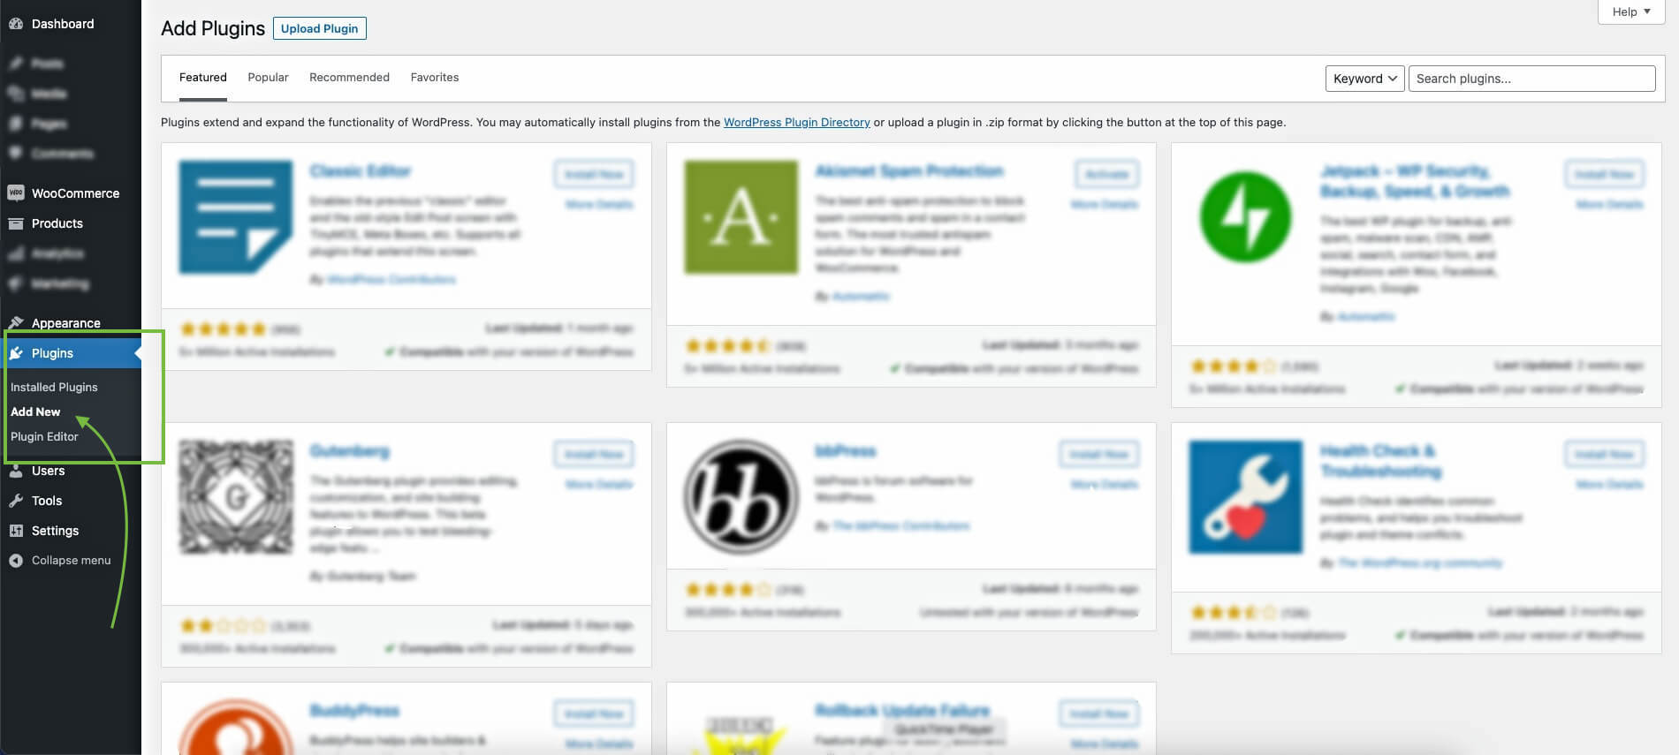Open the Gutenberg title link

[350, 451]
